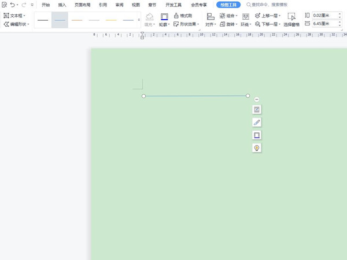Image resolution: width=347 pixels, height=260 pixels.
Task: Open the 编辑形状 edit shape dropdown
Action: tap(16, 24)
